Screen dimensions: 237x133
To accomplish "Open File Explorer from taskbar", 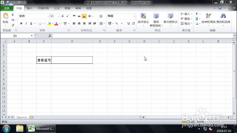I will pyautogui.click(x=20, y=129).
